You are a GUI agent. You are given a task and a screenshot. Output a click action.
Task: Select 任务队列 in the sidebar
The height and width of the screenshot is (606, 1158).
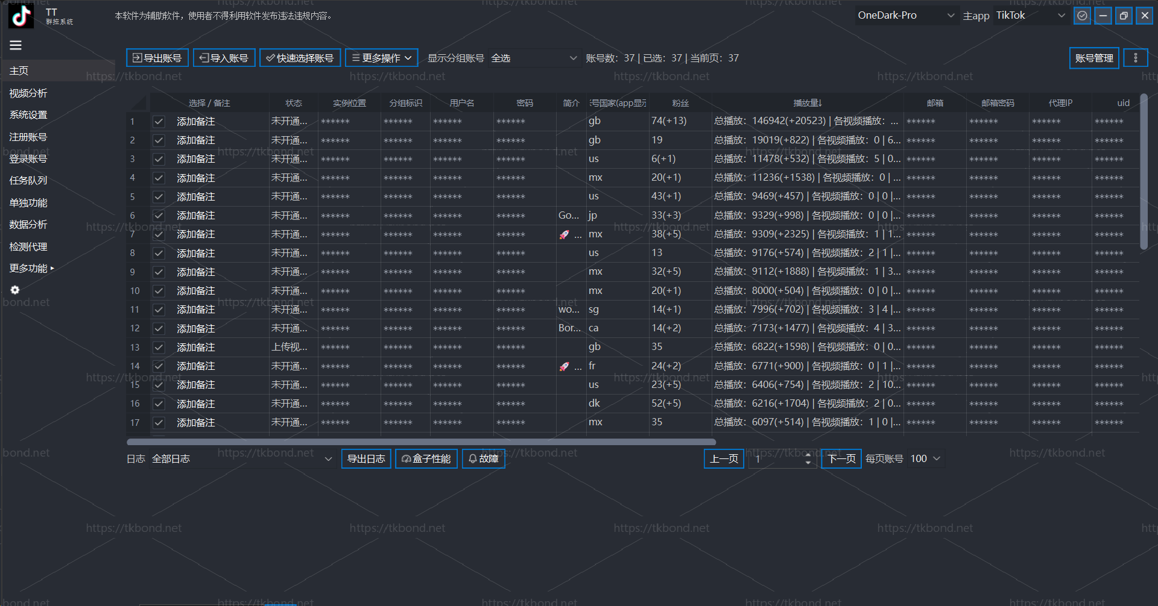(x=28, y=181)
